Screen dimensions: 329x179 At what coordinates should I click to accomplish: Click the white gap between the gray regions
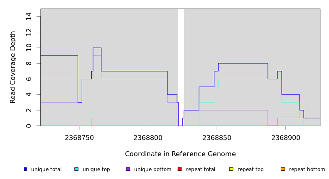coord(181,66)
